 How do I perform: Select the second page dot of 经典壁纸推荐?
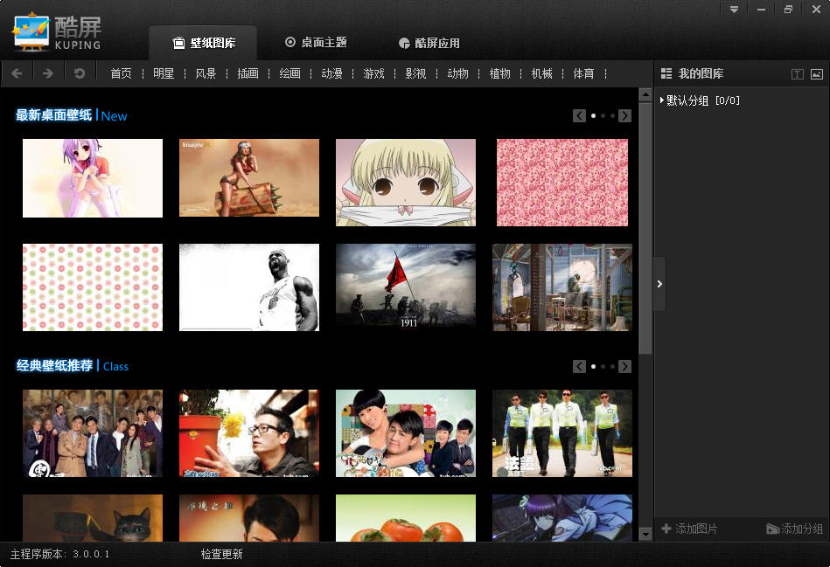coord(603,366)
